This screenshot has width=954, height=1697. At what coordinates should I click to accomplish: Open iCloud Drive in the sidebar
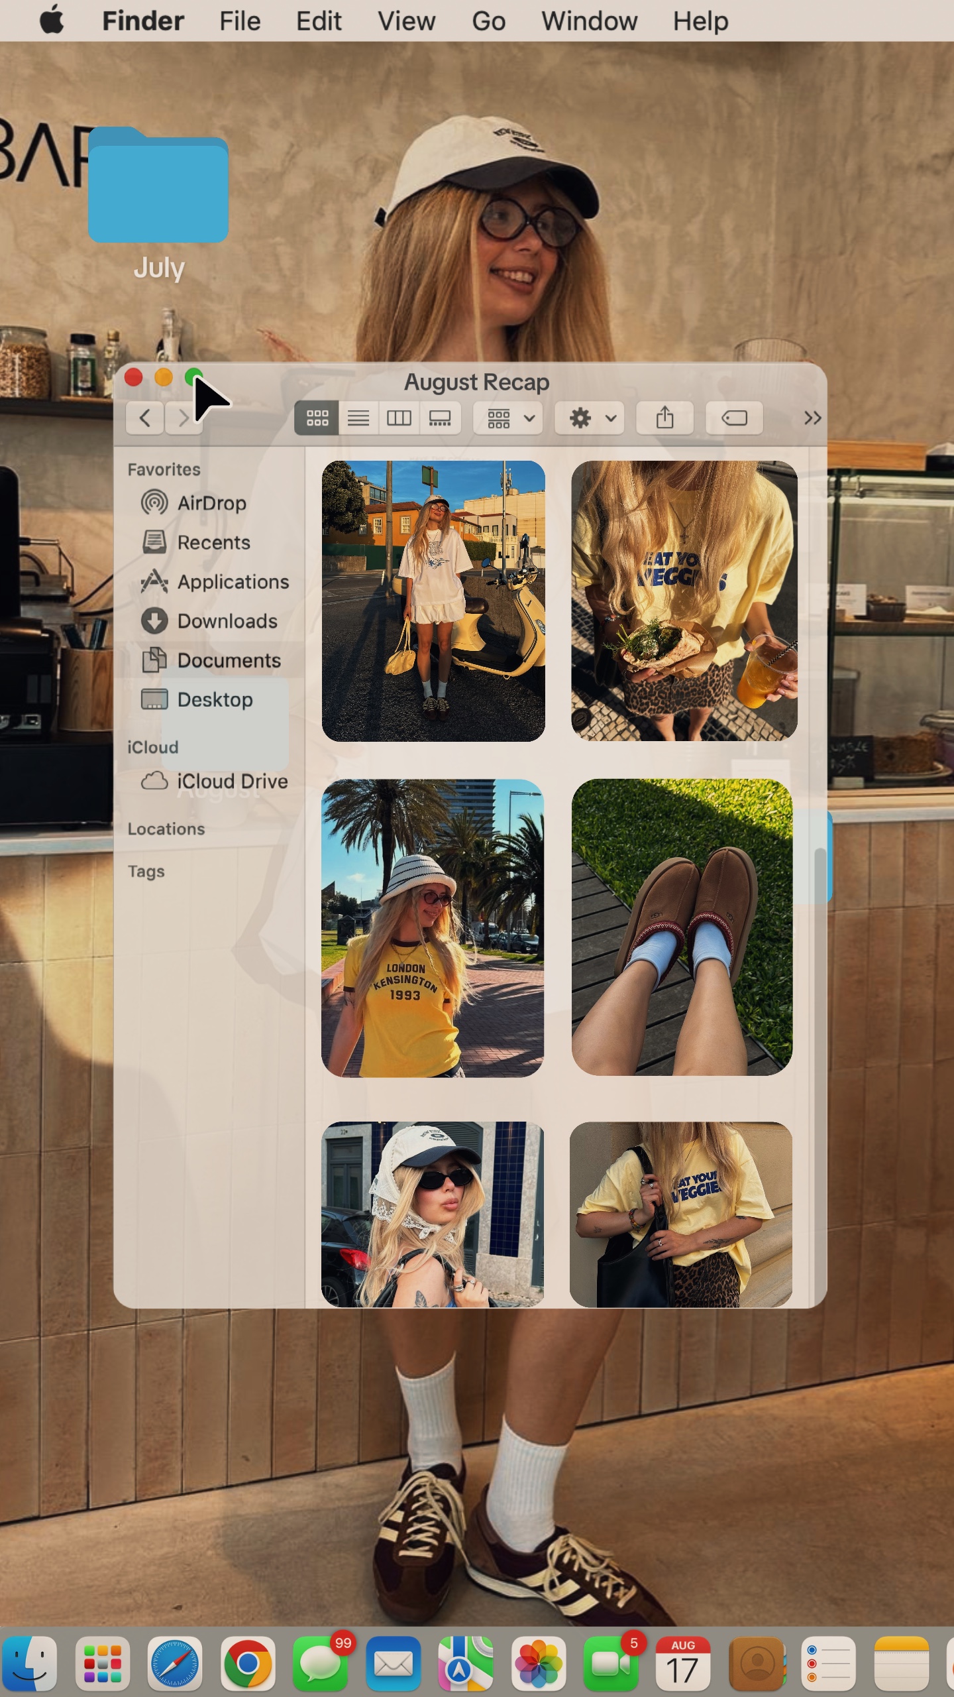(231, 782)
